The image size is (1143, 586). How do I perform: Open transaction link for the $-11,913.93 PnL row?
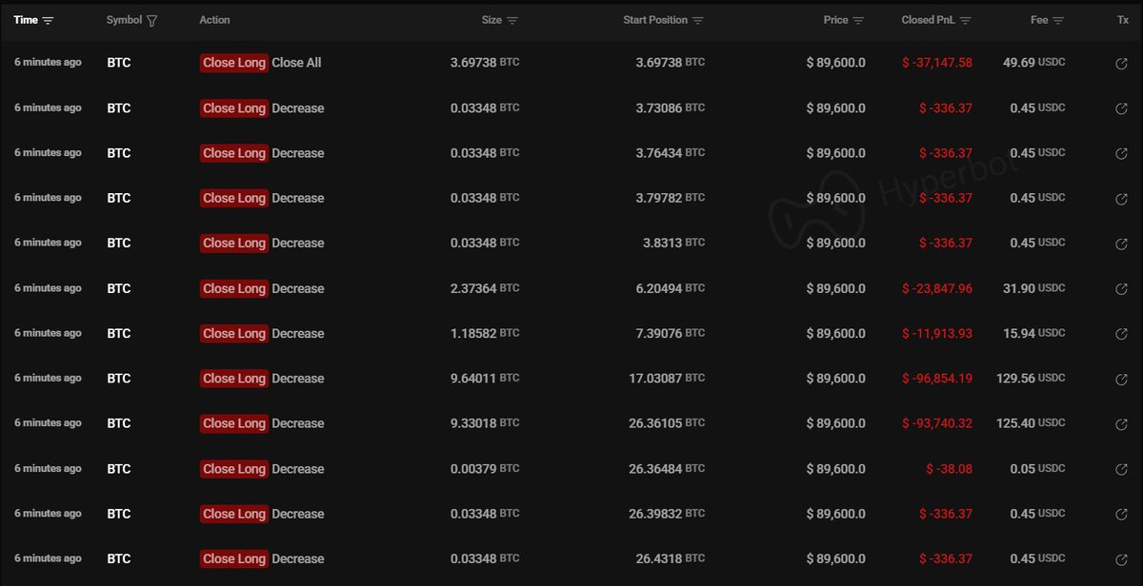click(1121, 334)
